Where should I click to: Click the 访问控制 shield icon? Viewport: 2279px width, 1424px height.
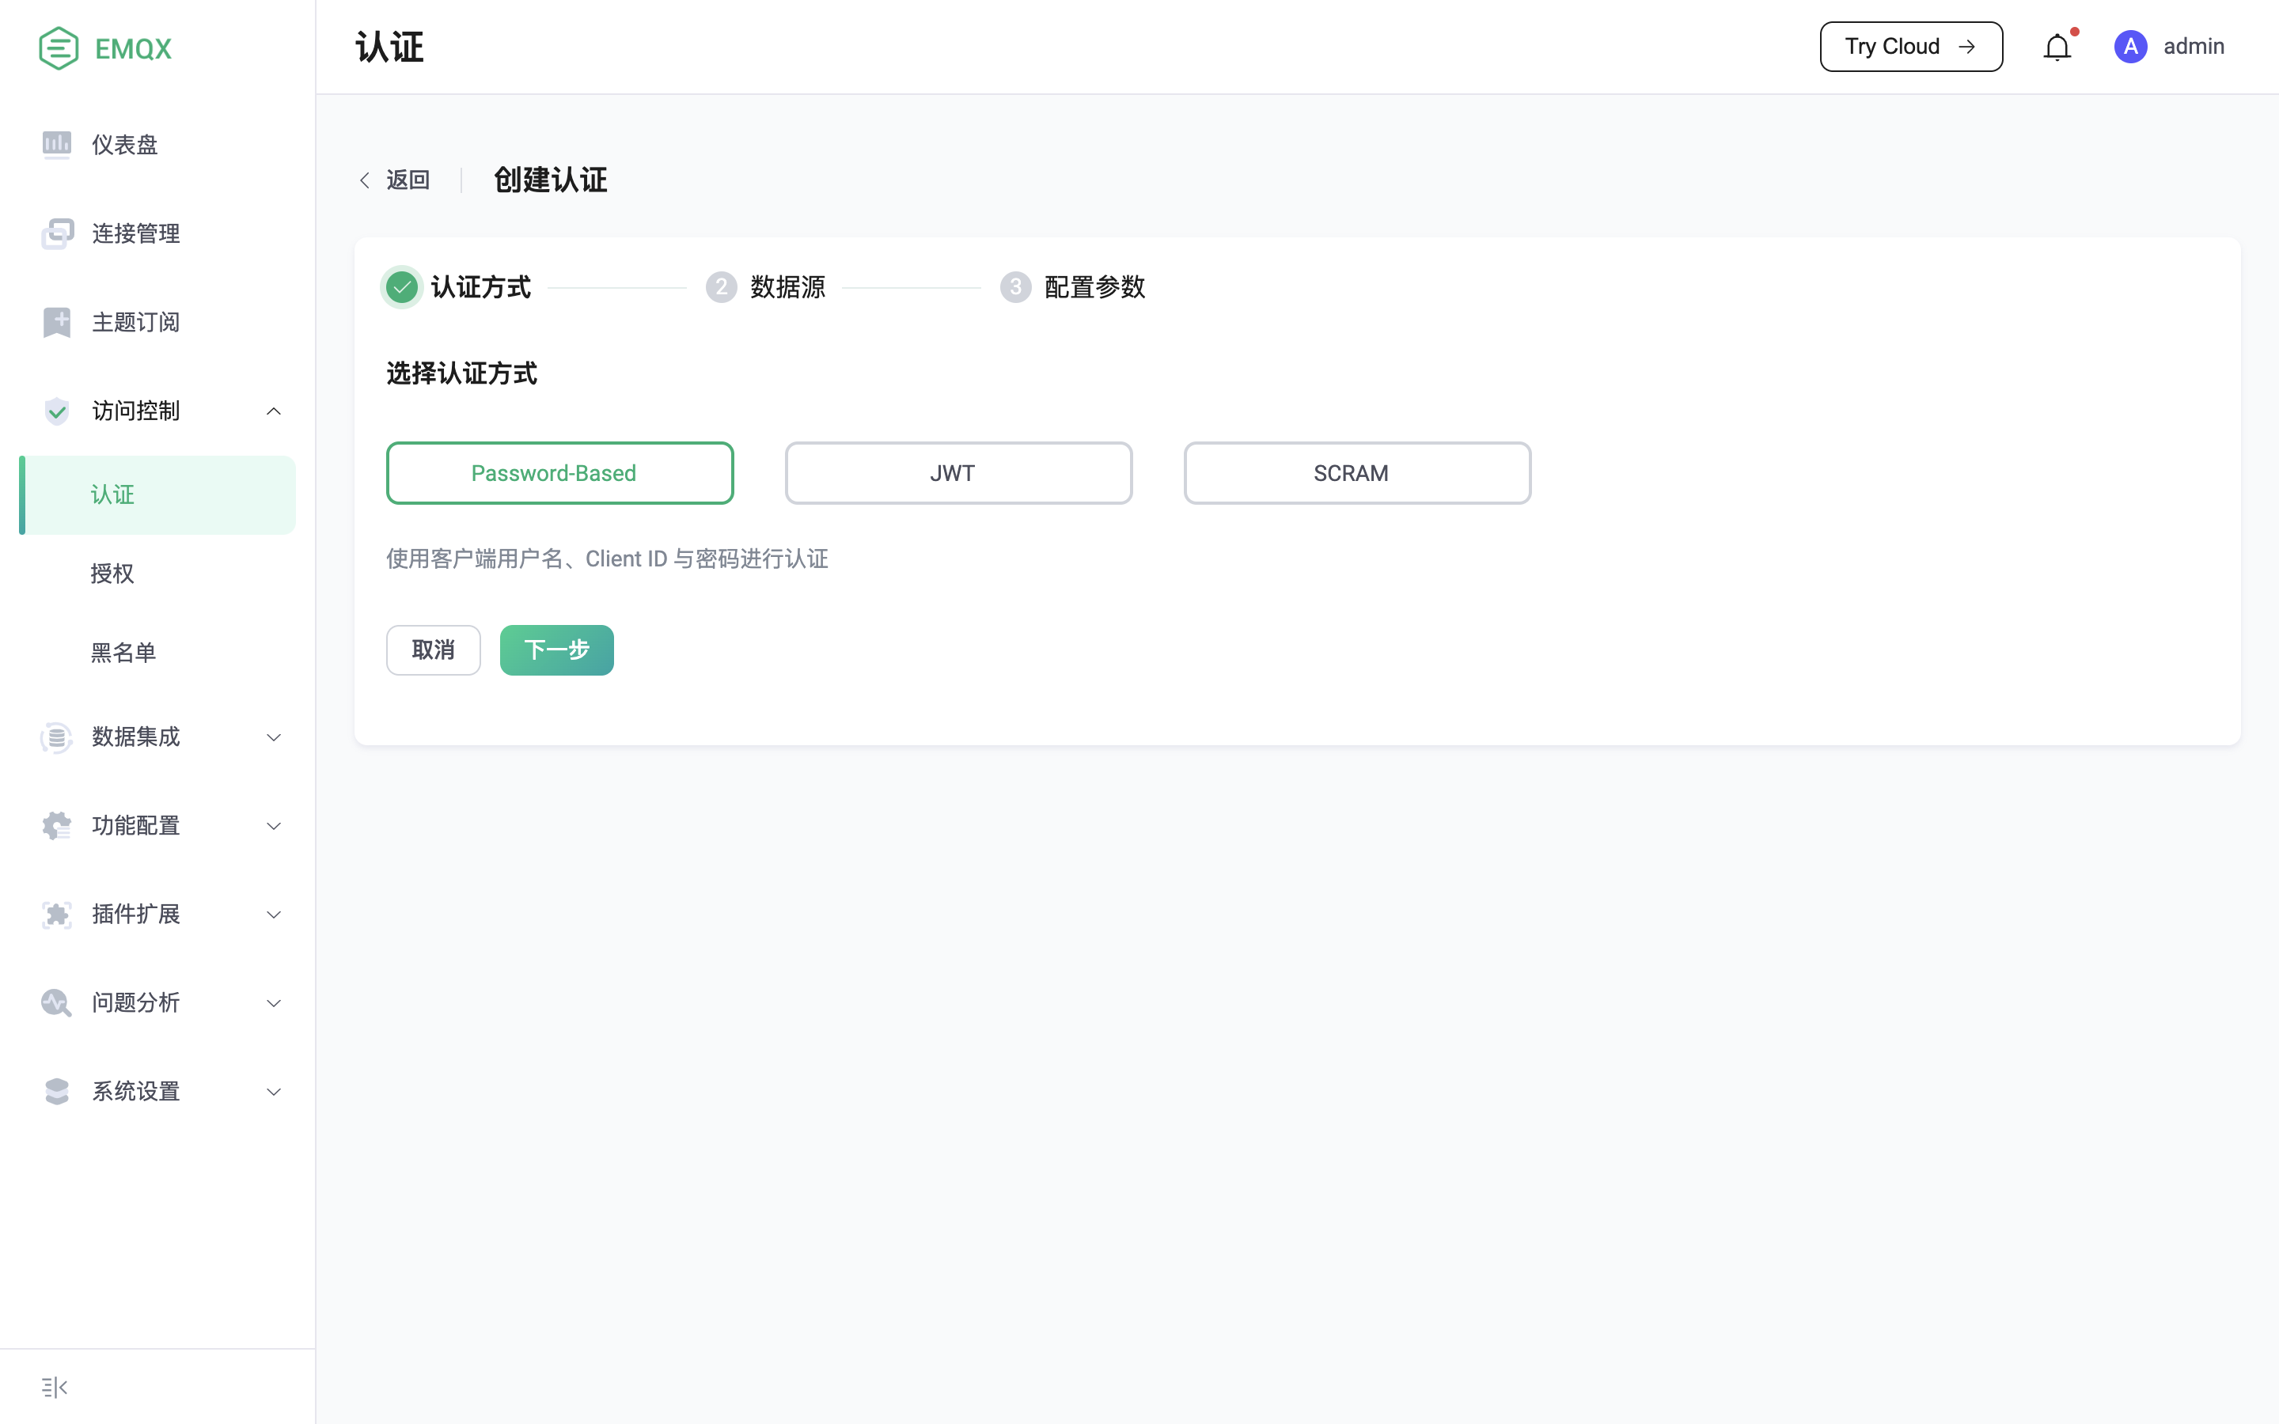point(56,411)
